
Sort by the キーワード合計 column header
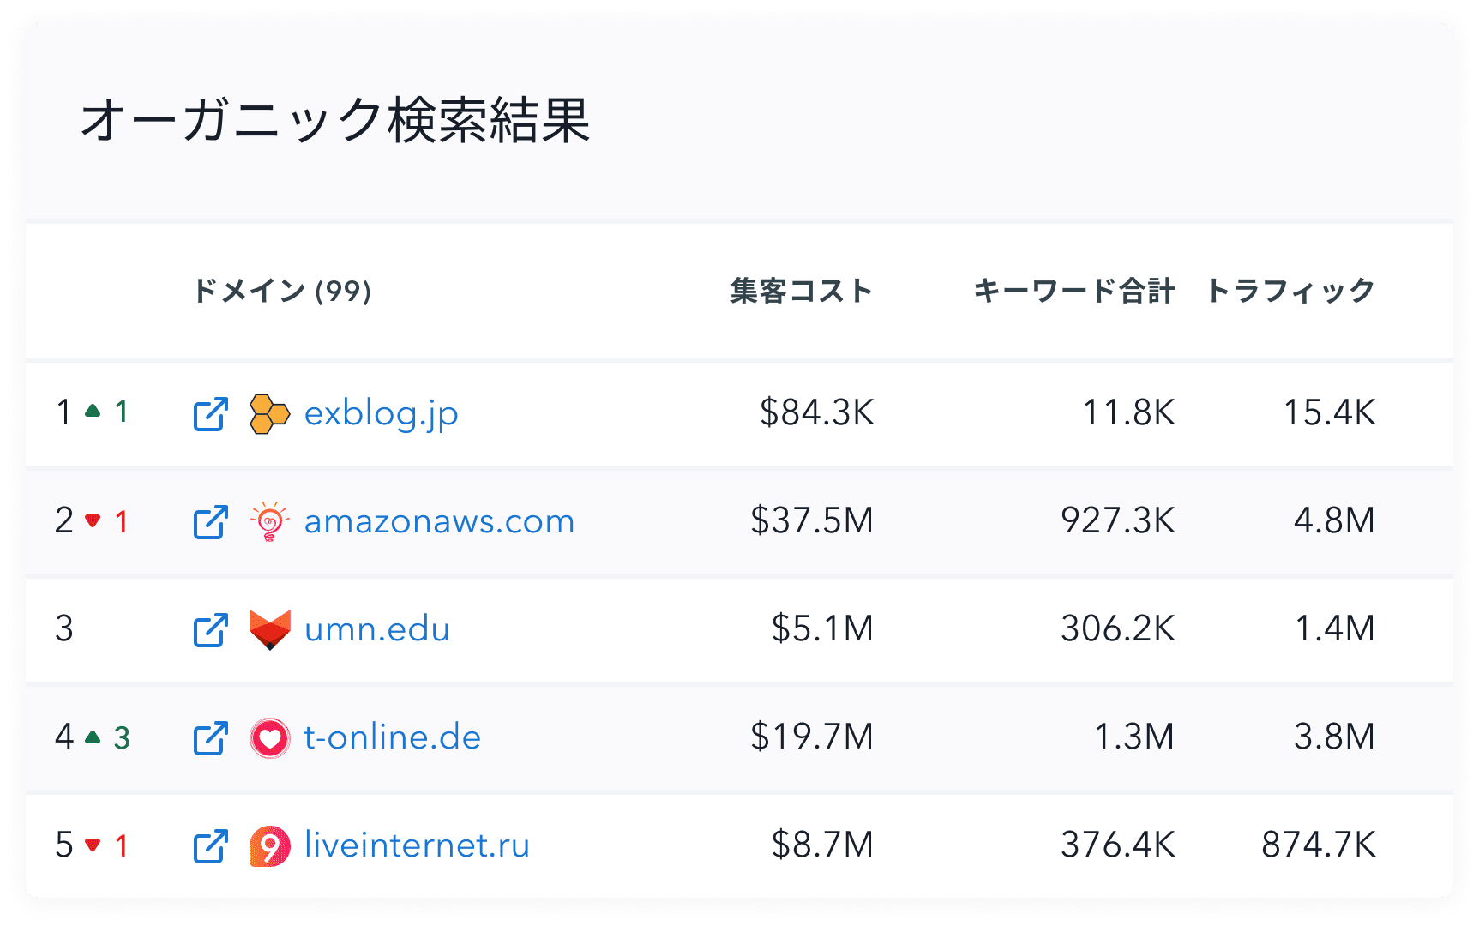1073,292
